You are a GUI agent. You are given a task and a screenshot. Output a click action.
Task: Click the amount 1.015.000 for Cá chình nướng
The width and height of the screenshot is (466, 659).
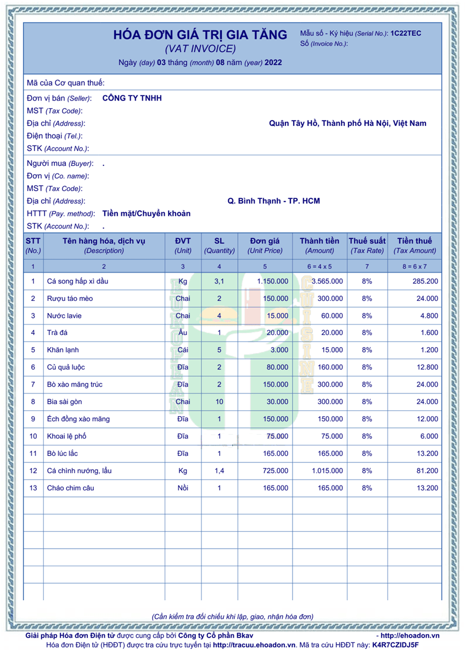327,471
